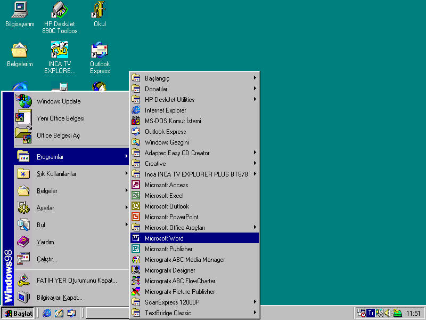The height and width of the screenshot is (320, 426).
Task: Select the Okul desktop shortcut
Action: click(x=100, y=14)
